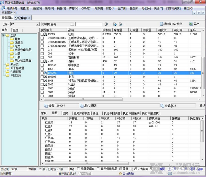This screenshot has width=206, height=177.
Task: Go to 下一页 page link
Action: [183, 169]
